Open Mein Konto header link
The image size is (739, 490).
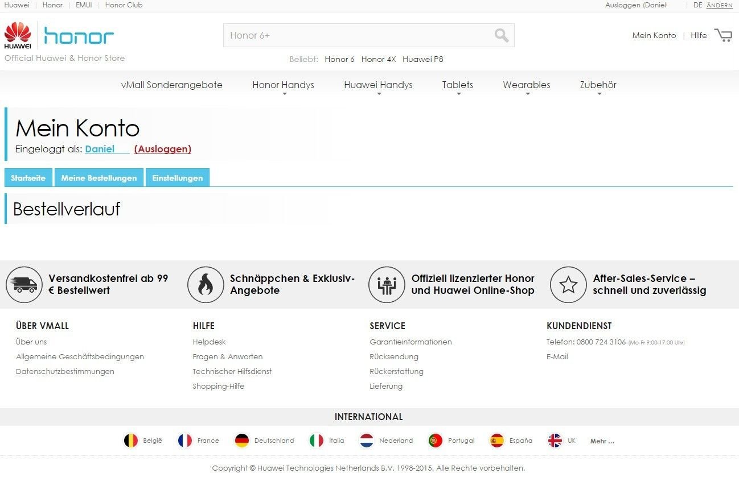654,35
